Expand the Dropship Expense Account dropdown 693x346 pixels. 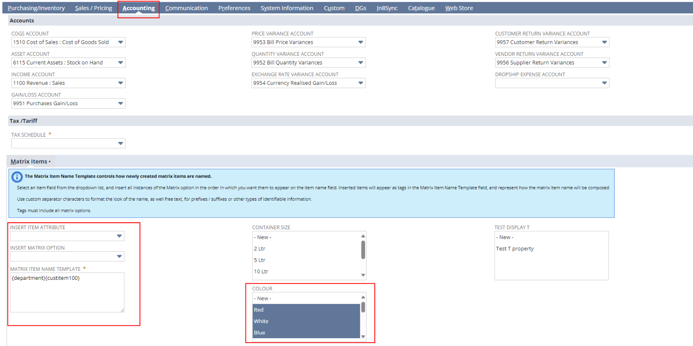pyautogui.click(x=604, y=83)
